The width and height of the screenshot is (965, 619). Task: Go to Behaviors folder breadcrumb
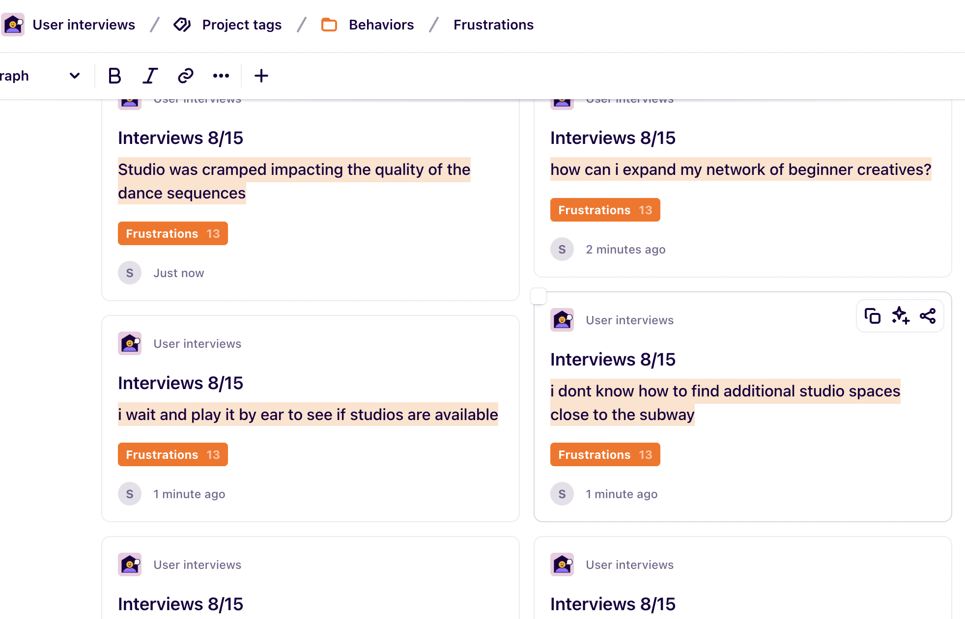click(381, 25)
